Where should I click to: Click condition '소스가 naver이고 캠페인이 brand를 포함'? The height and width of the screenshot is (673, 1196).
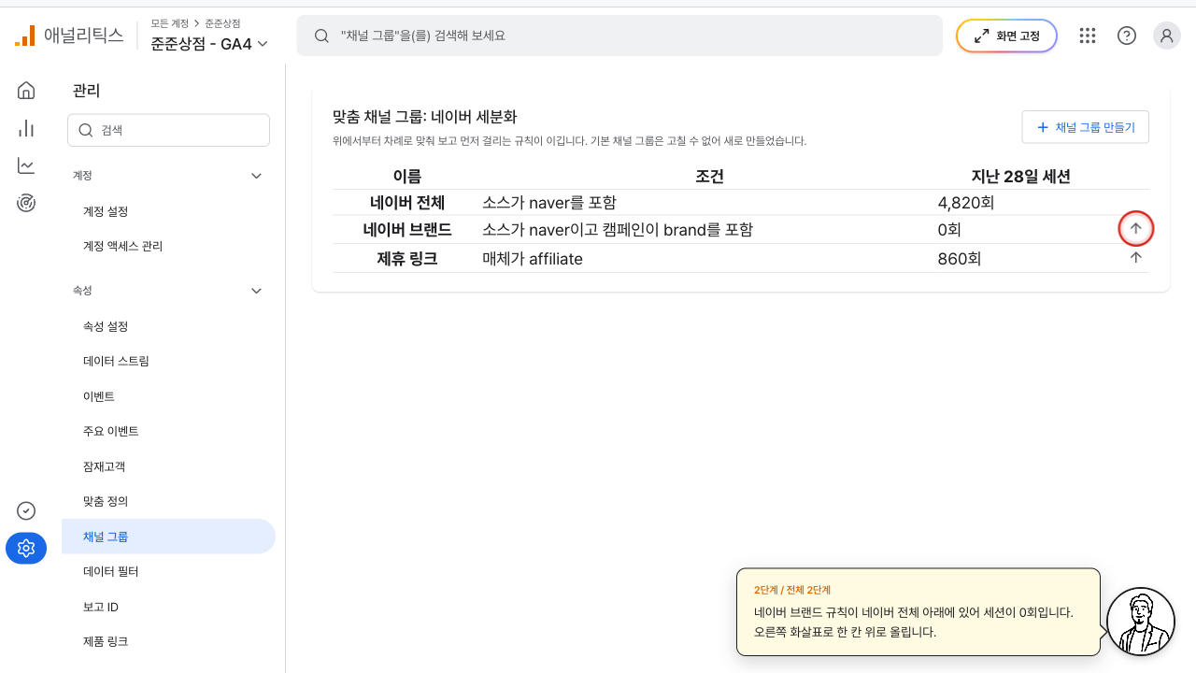coord(618,230)
